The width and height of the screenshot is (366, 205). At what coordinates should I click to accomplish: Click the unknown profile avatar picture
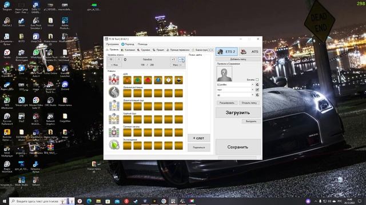[x=224, y=74]
